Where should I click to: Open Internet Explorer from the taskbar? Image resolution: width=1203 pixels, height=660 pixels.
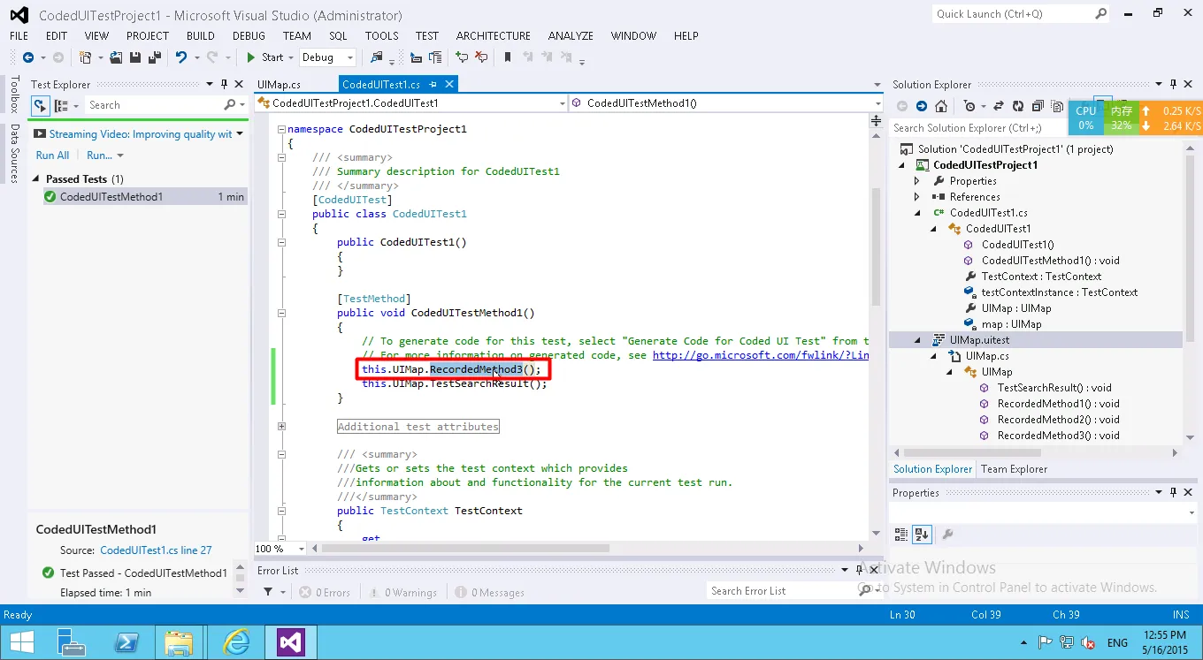coord(236,641)
